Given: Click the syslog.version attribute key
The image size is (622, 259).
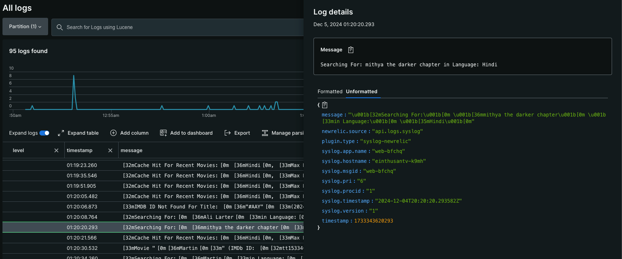Looking at the screenshot, I should pyautogui.click(x=343, y=211).
